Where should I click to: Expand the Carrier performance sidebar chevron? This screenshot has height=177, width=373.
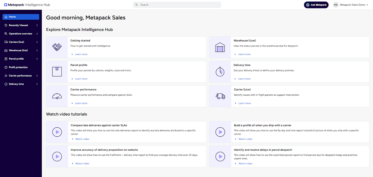pyautogui.click(x=37, y=75)
